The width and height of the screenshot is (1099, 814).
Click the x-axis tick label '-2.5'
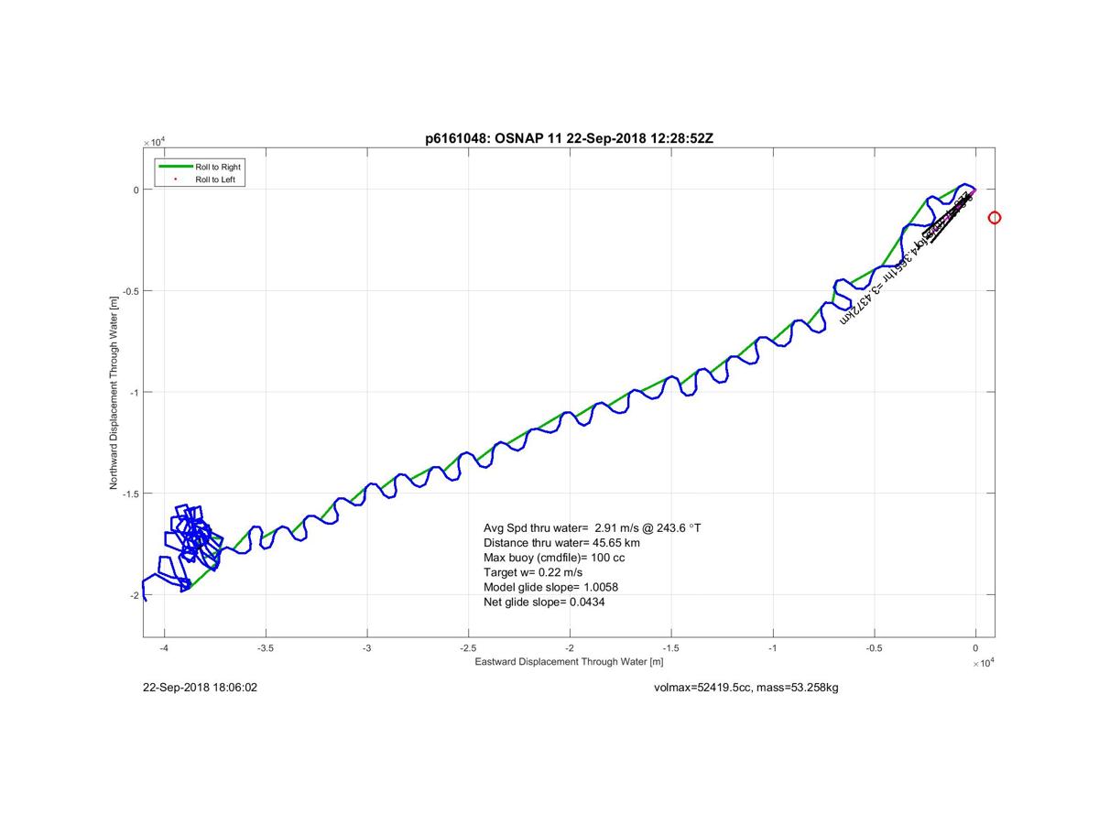click(468, 648)
